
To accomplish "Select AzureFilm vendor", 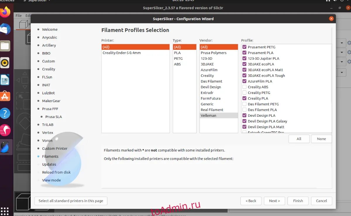I will coord(219,70).
